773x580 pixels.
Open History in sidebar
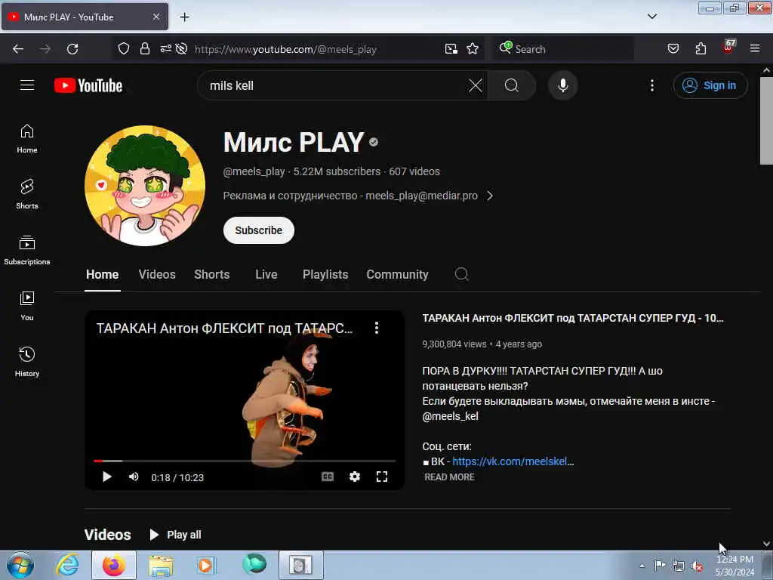(x=27, y=362)
